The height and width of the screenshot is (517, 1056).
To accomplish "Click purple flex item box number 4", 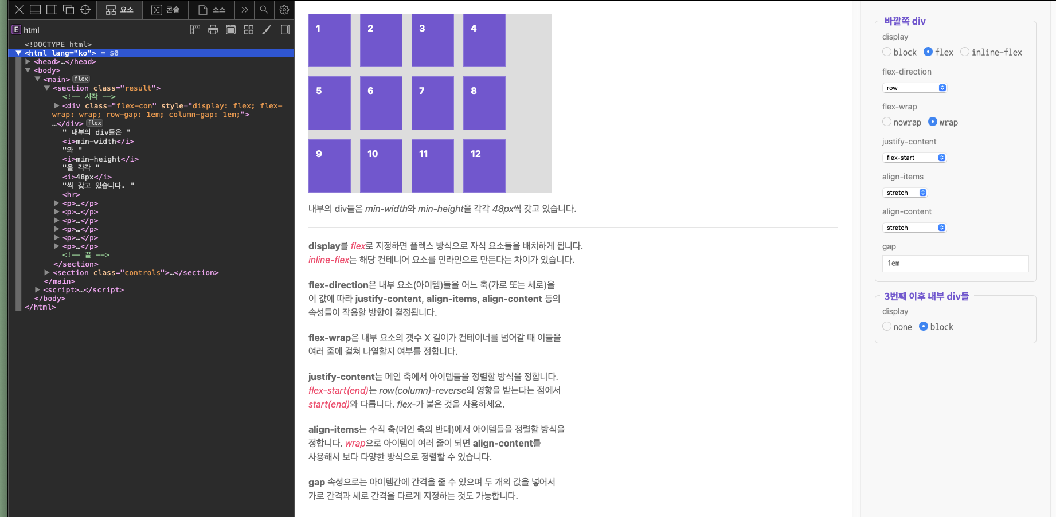I will pyautogui.click(x=484, y=40).
